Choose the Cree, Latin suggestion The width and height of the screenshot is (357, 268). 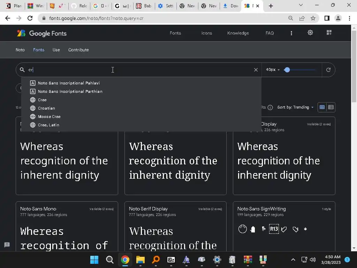click(x=141, y=125)
